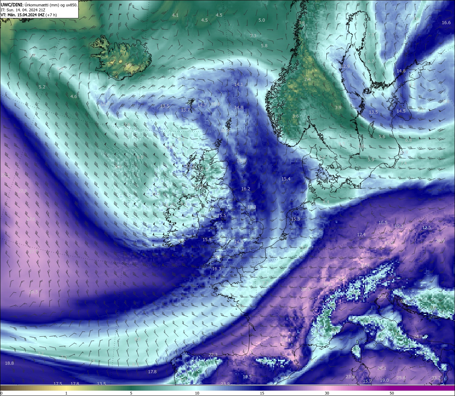Click the 17.4 value label
Image resolution: width=455 pixels, height=396 pixels.
click(x=361, y=235)
